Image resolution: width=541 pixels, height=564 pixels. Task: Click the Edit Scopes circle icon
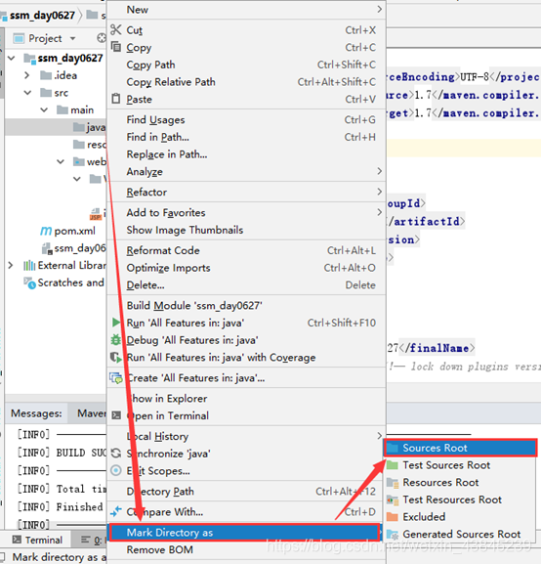[x=116, y=470]
